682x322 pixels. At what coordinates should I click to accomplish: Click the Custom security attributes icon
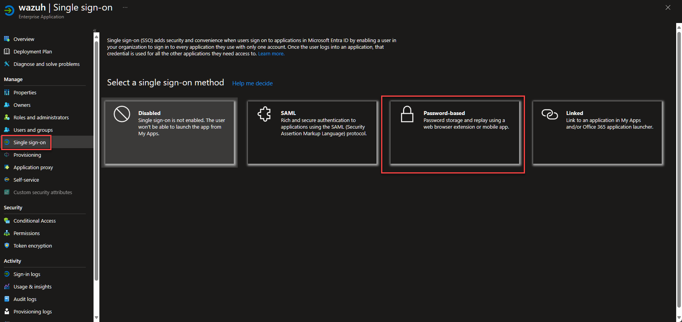[x=7, y=192]
